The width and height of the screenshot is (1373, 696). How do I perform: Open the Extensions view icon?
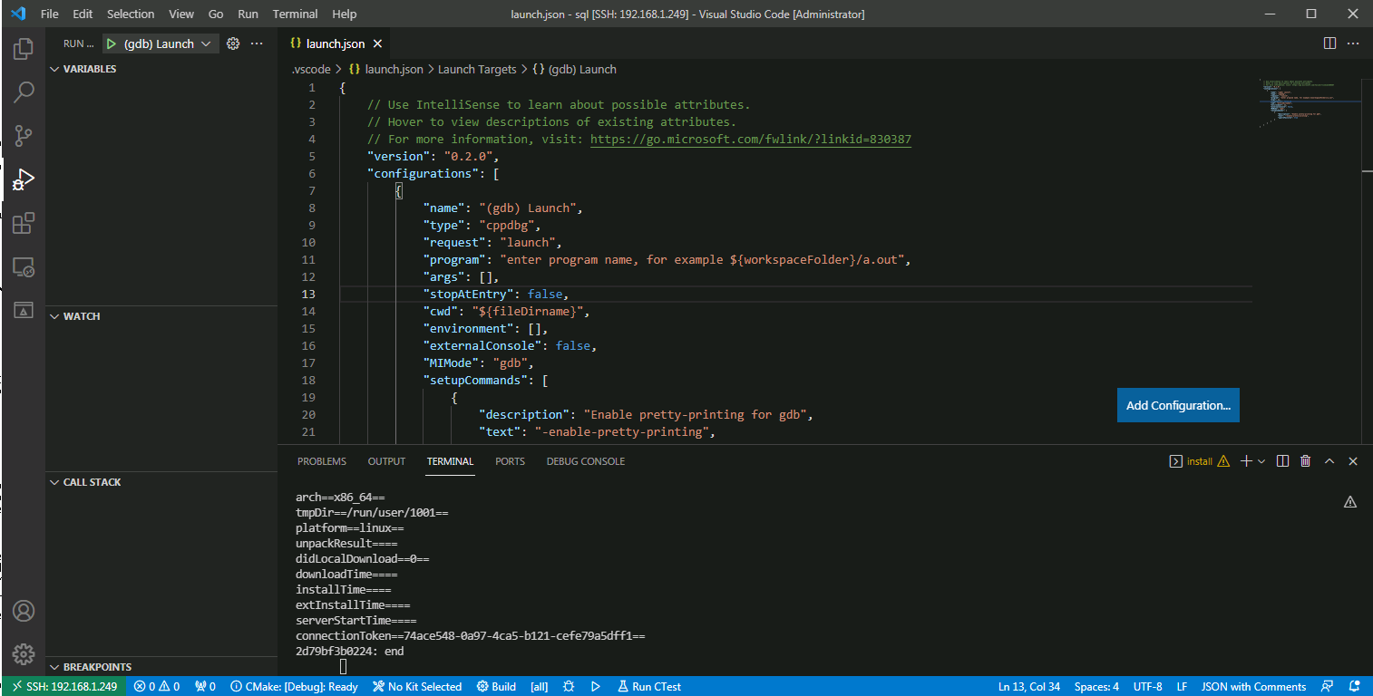pyautogui.click(x=24, y=223)
